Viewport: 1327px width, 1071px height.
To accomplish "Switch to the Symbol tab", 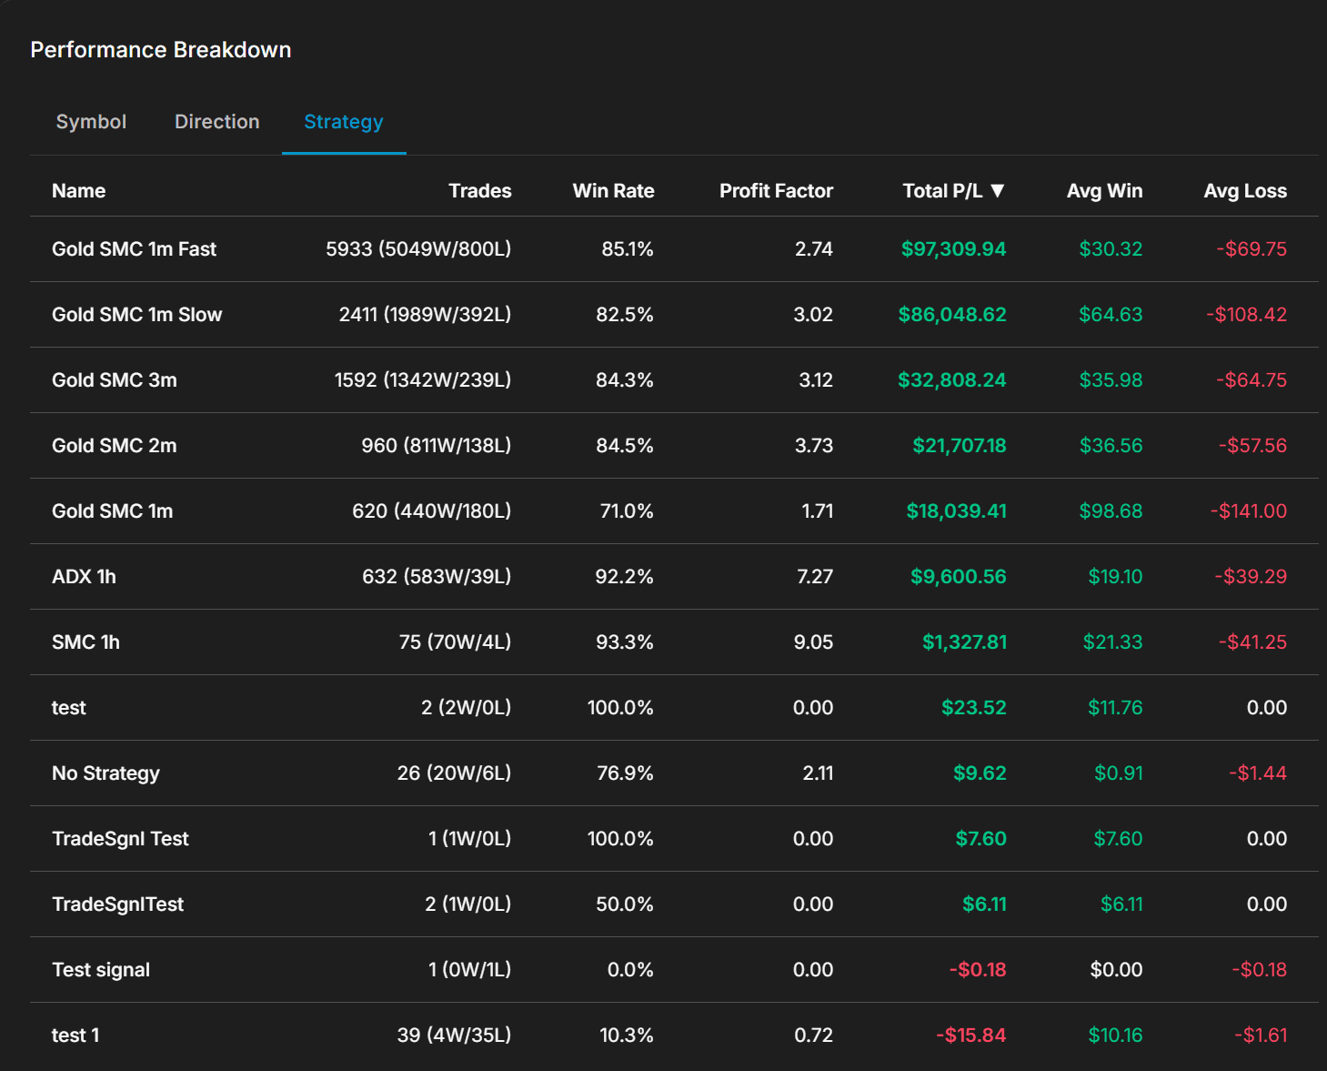I will click(91, 121).
